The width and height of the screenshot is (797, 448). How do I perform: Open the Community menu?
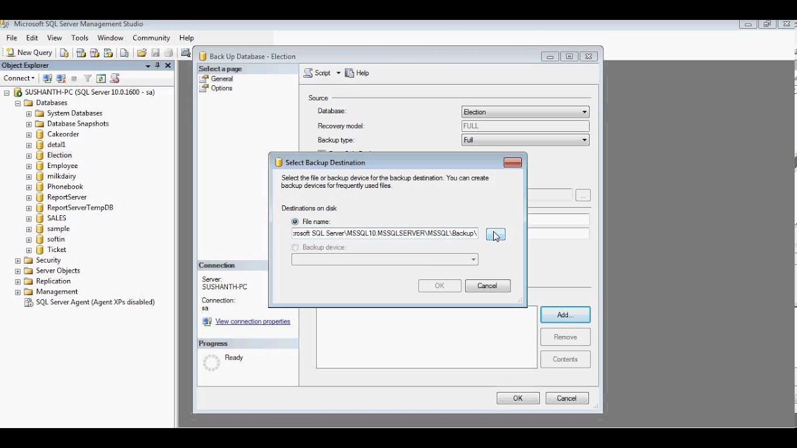click(x=151, y=38)
